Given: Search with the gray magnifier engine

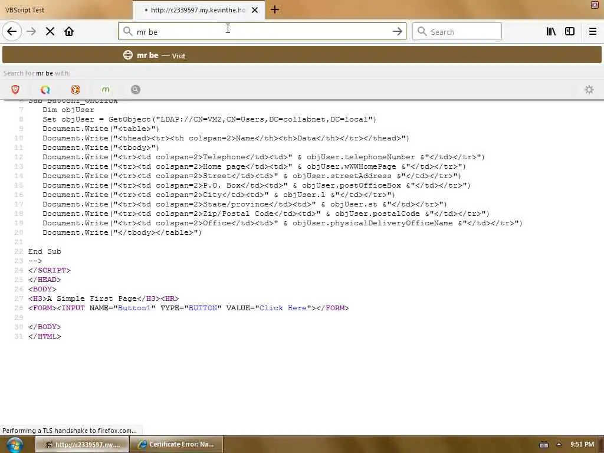Looking at the screenshot, I should point(135,90).
